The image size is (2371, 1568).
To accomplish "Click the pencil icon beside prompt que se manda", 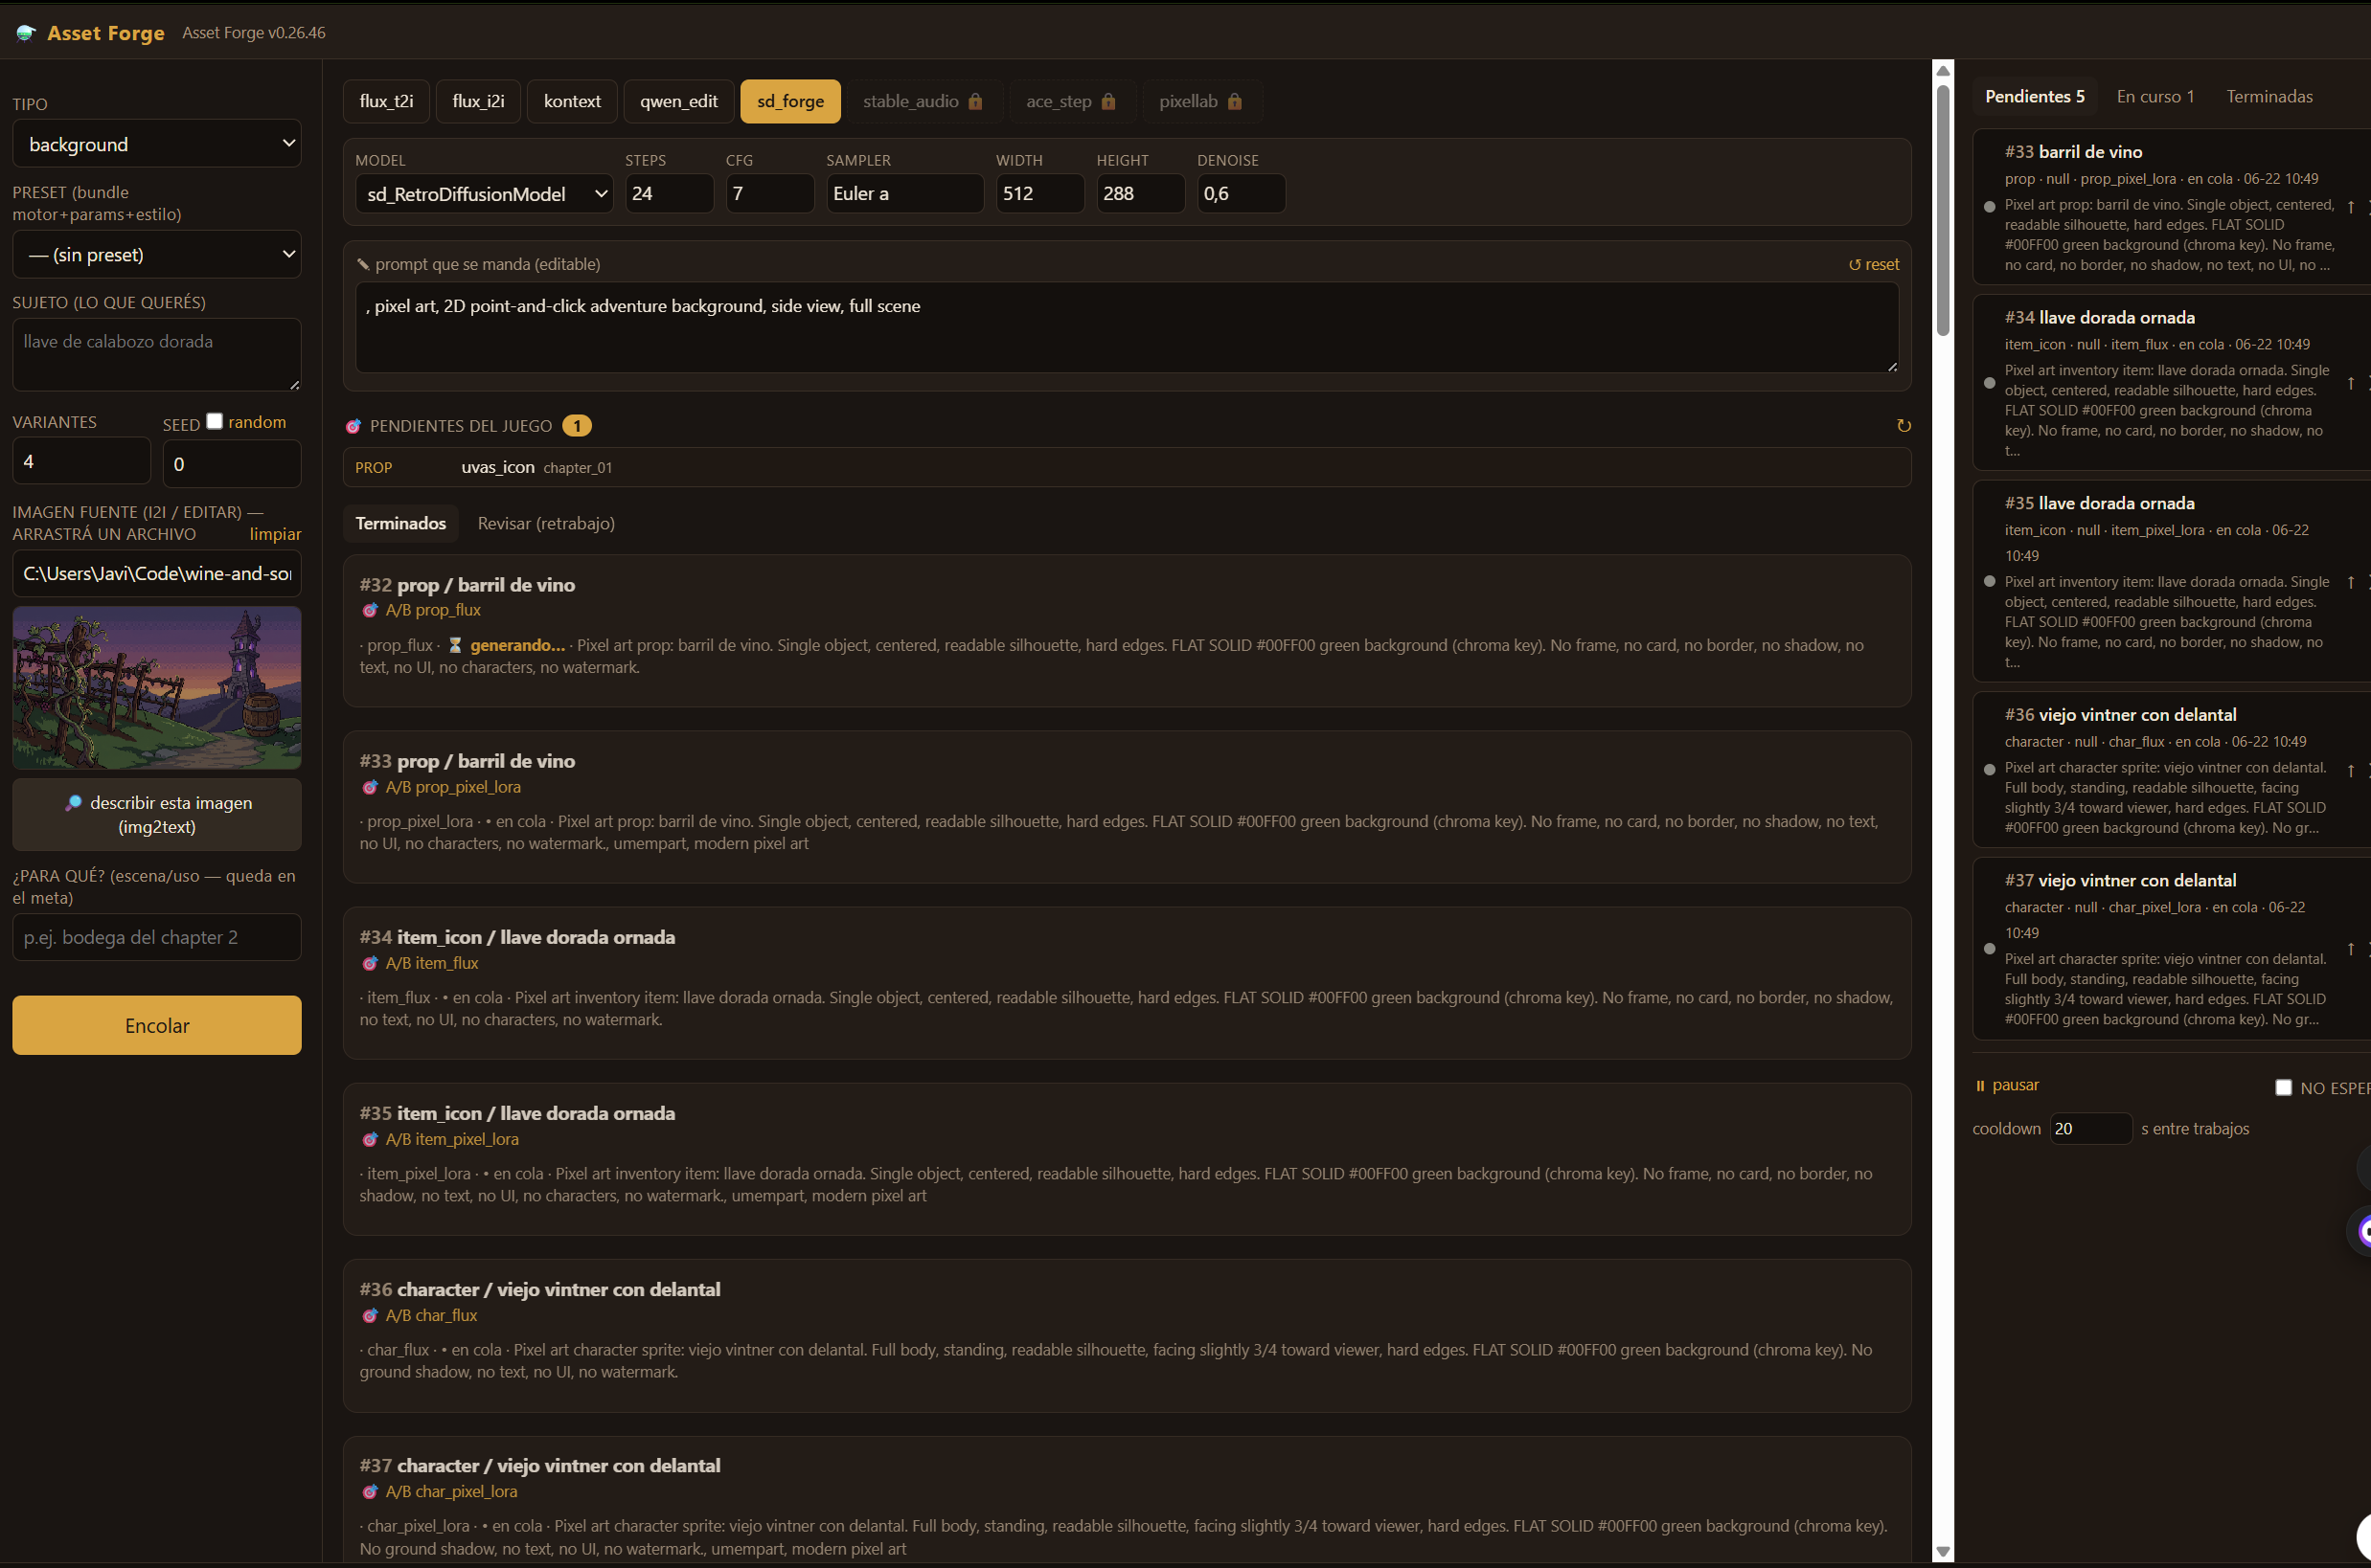I will [x=363, y=264].
